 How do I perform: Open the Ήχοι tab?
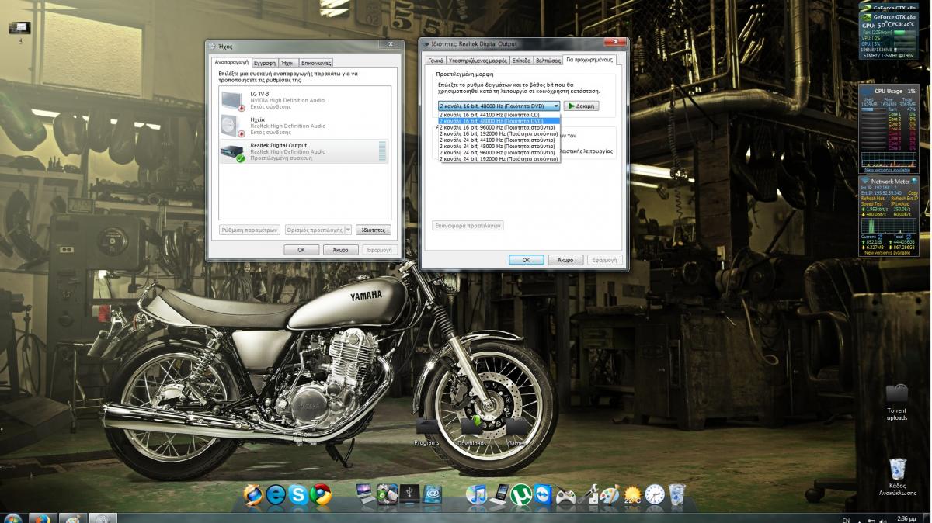tap(287, 62)
